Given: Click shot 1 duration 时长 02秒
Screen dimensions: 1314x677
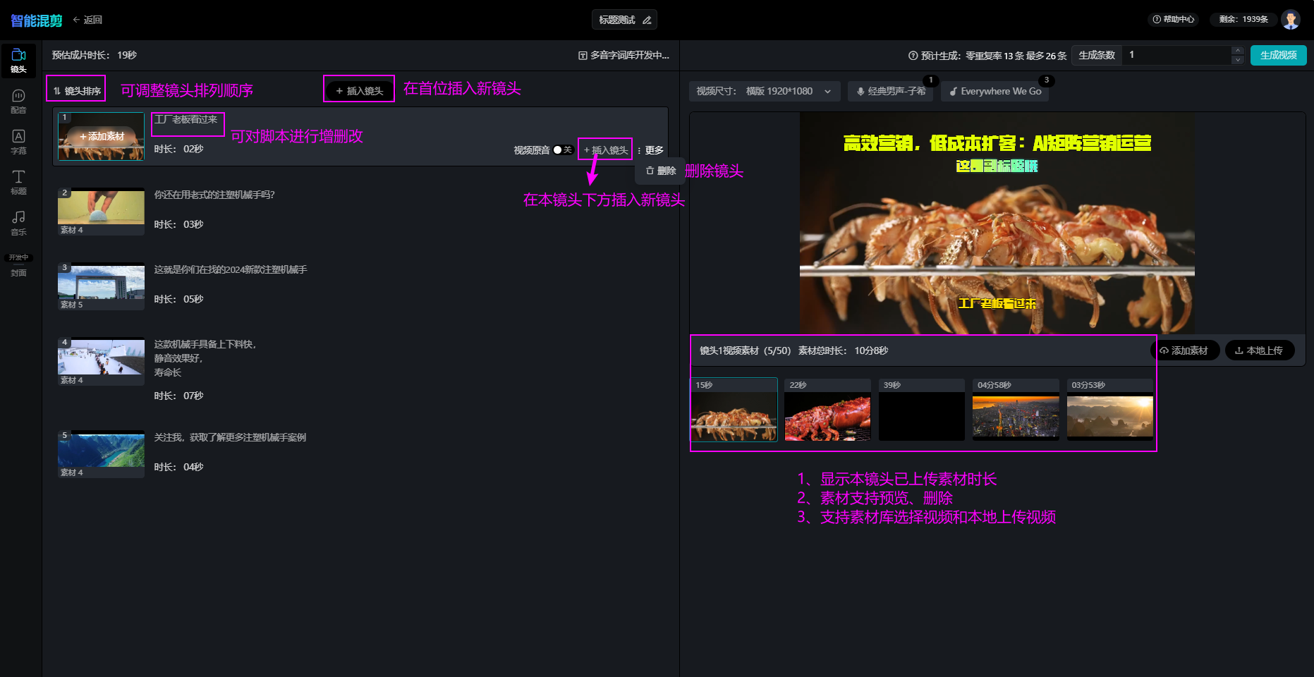Looking at the screenshot, I should point(178,150).
